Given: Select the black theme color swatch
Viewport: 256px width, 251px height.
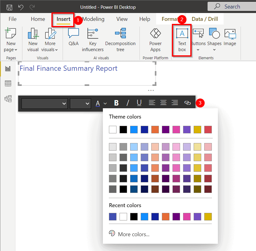Looking at the screenshot, I should coord(123,129).
